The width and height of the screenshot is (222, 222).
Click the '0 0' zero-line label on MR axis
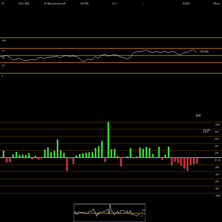click(218, 160)
